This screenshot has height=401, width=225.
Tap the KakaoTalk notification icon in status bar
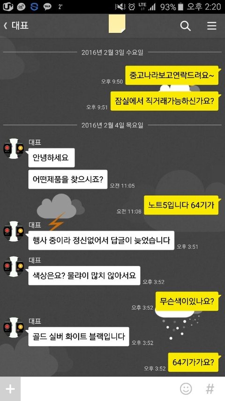pos(47,7)
